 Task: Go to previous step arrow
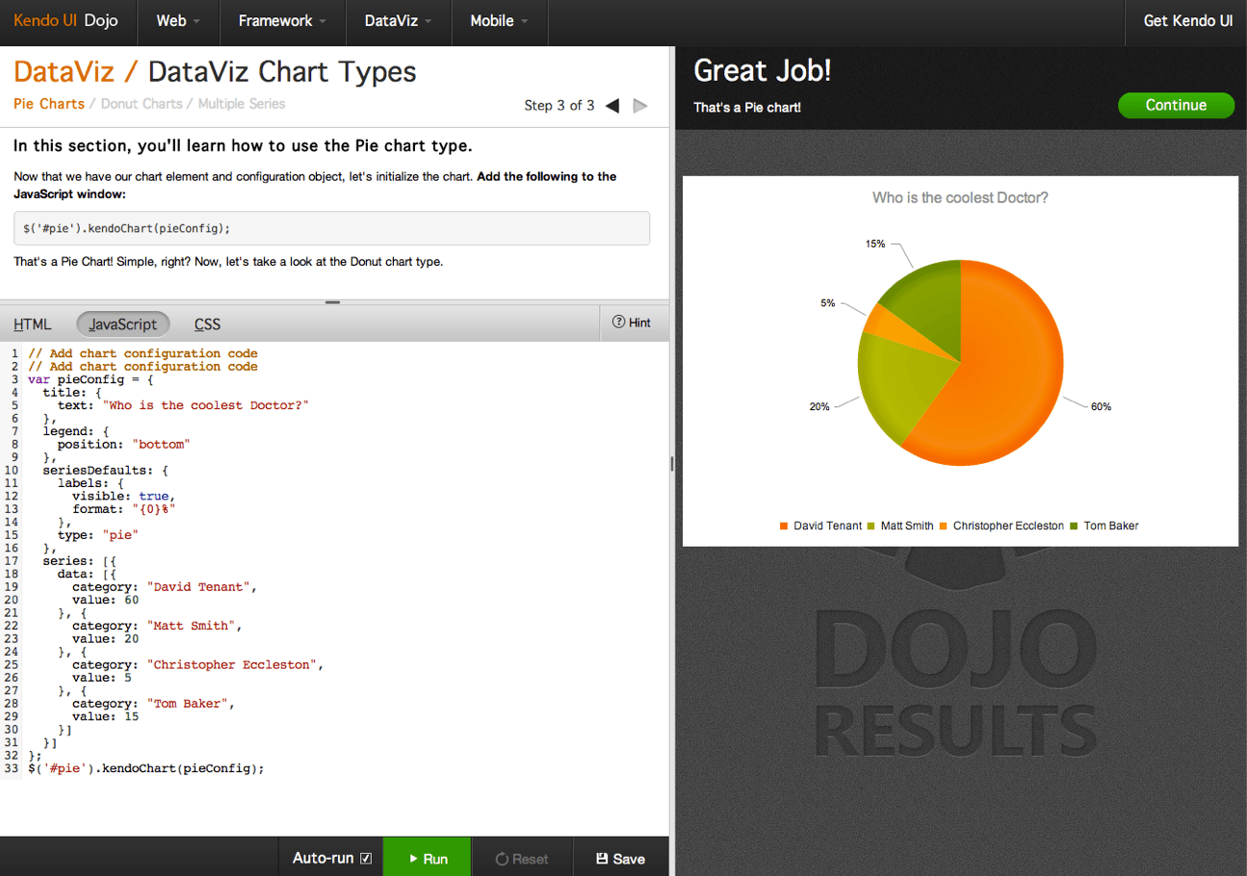(x=612, y=106)
